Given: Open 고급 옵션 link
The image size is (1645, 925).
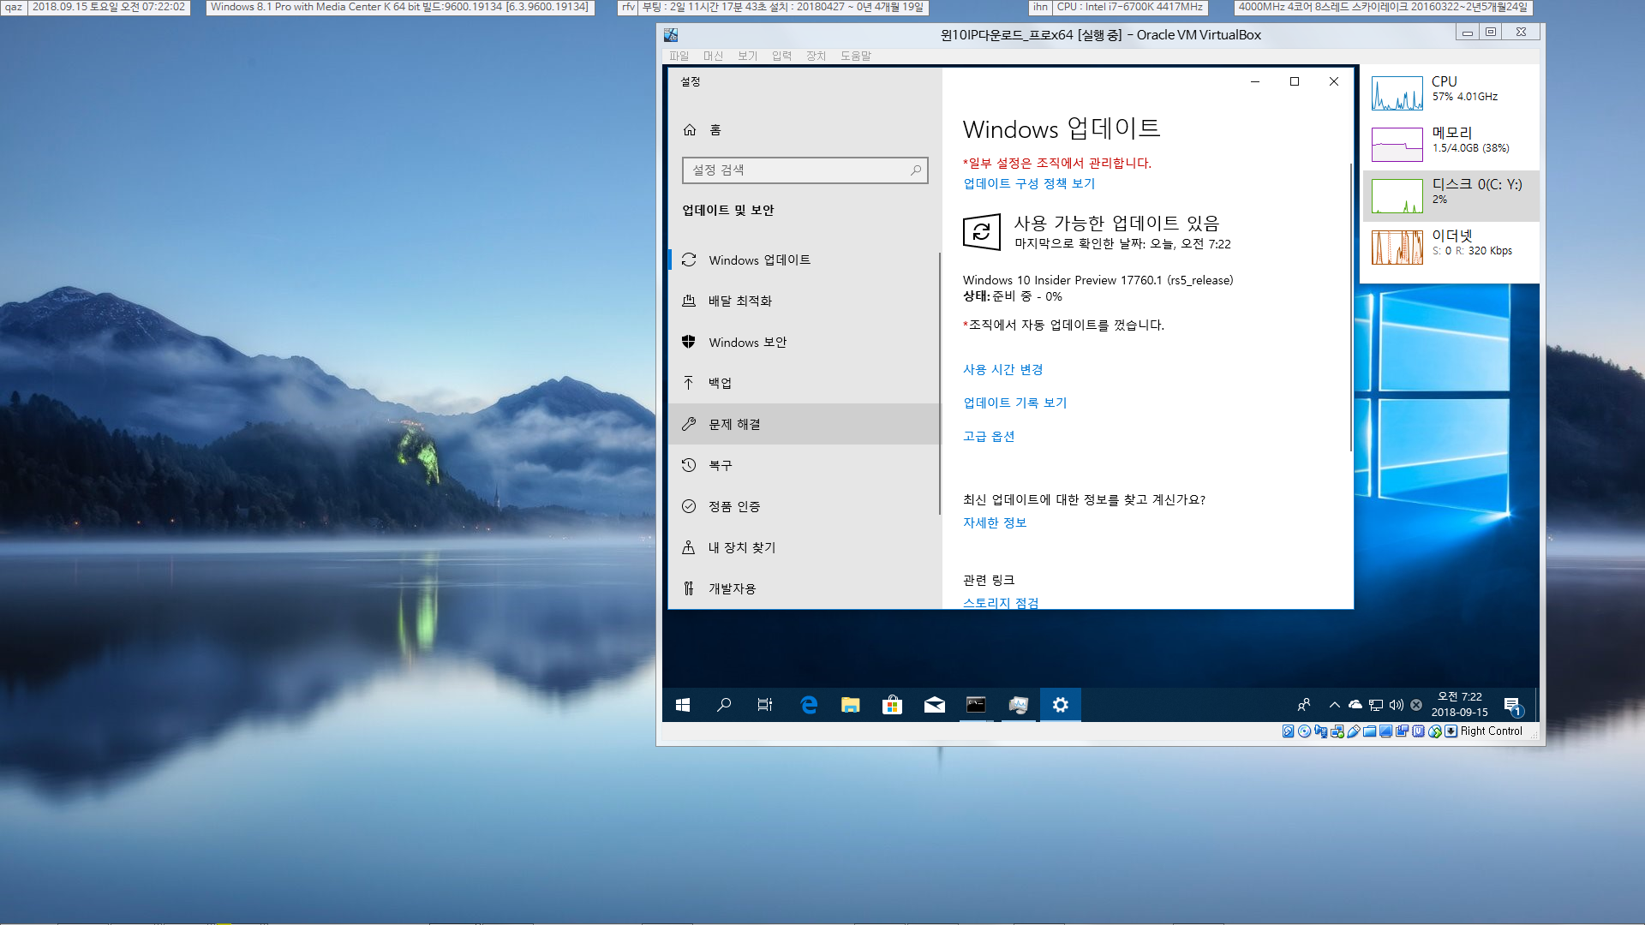Looking at the screenshot, I should click(x=989, y=436).
